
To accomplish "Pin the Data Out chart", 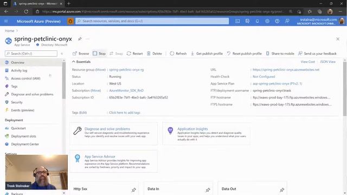I will pyautogui.click(x=282, y=190).
